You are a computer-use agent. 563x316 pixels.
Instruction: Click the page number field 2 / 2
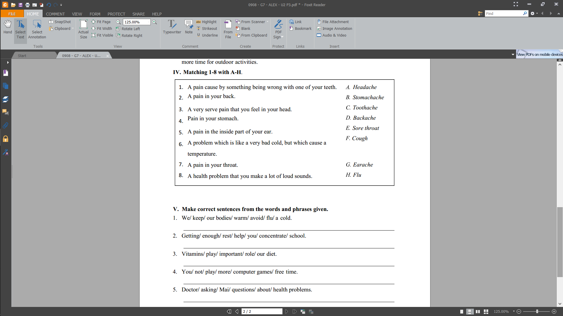coord(262,312)
